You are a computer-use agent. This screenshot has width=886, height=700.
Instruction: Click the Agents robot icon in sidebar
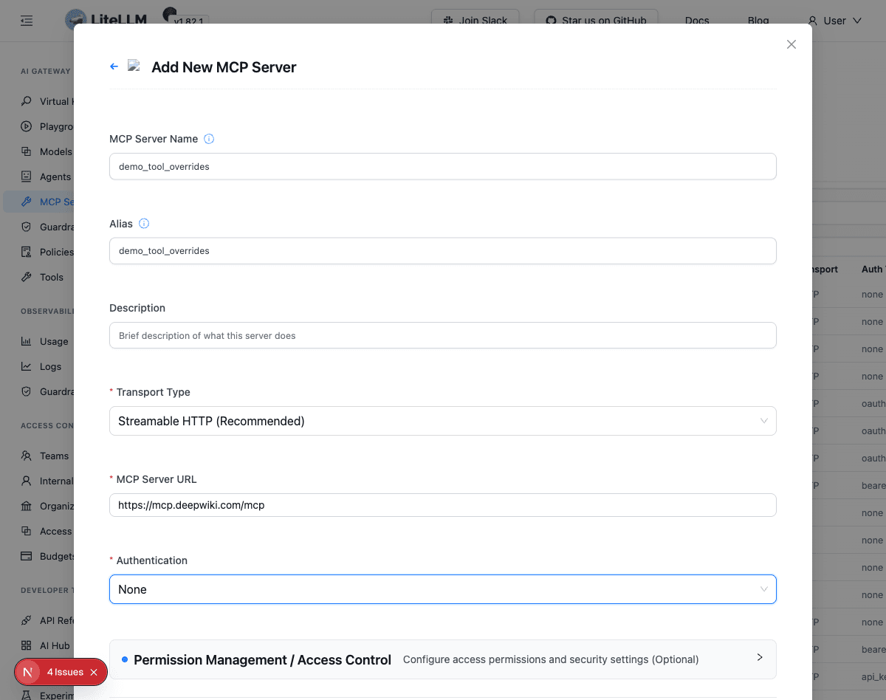tap(27, 176)
